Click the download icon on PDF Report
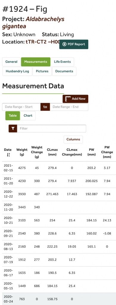Image resolution: width=116 pixels, height=305 pixels. (x=64, y=44)
